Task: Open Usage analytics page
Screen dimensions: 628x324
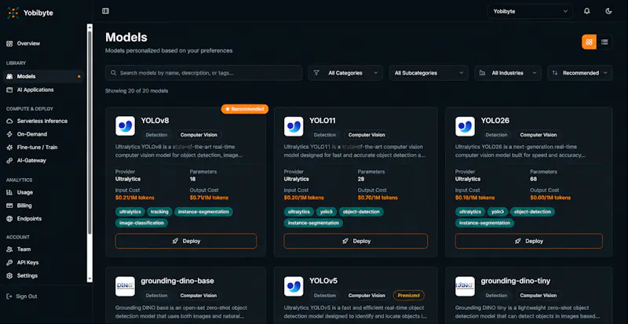Action: pos(25,192)
